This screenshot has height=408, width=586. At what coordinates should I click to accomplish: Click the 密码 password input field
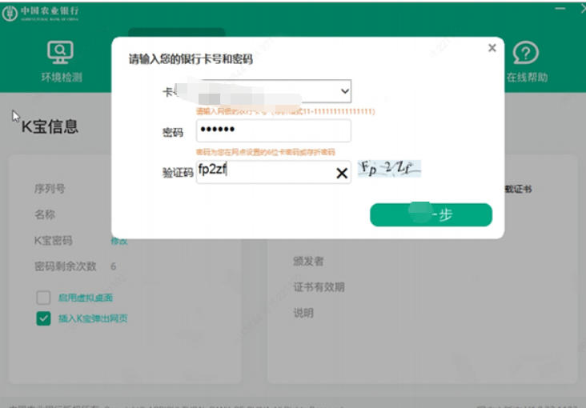tap(274, 130)
